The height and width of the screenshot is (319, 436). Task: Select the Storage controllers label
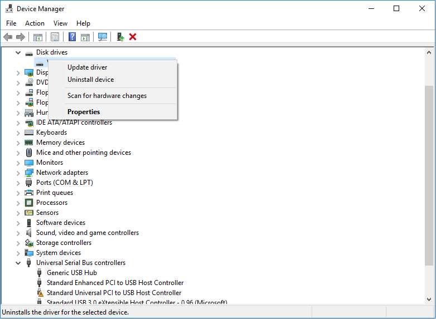(x=64, y=243)
